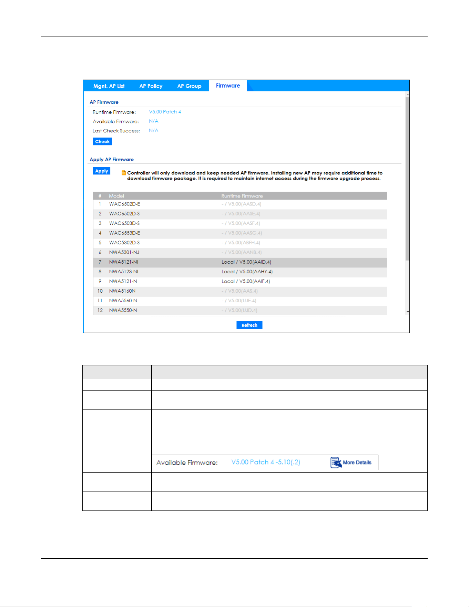Click the Last Check Success: label

click(116, 131)
